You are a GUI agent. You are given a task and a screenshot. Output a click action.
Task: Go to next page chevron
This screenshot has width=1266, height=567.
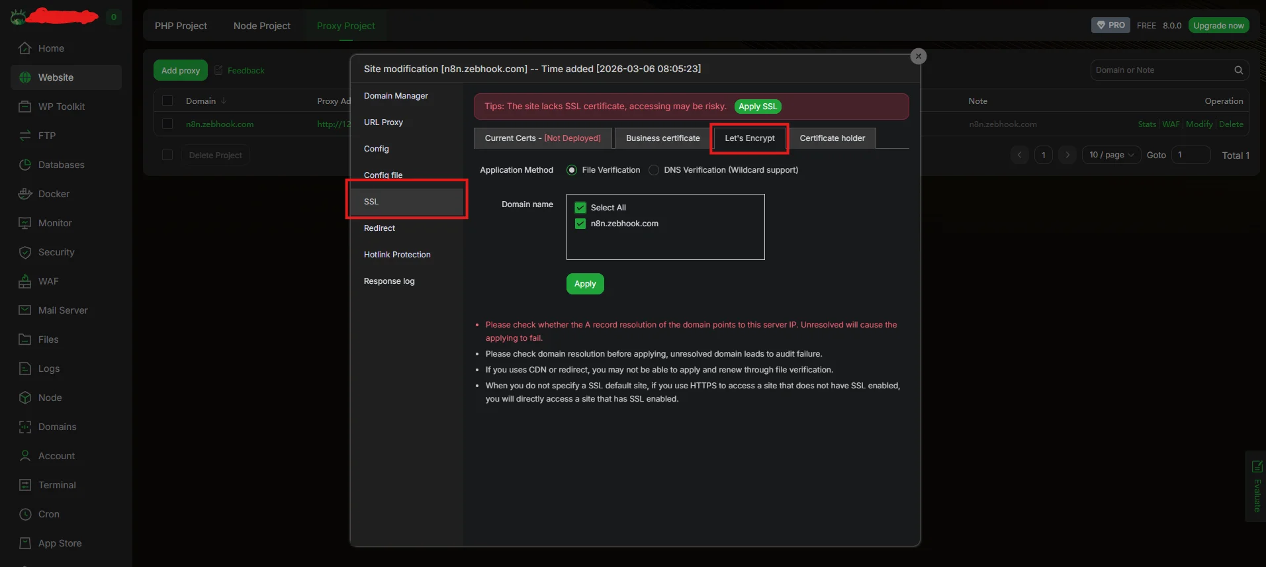pyautogui.click(x=1067, y=155)
